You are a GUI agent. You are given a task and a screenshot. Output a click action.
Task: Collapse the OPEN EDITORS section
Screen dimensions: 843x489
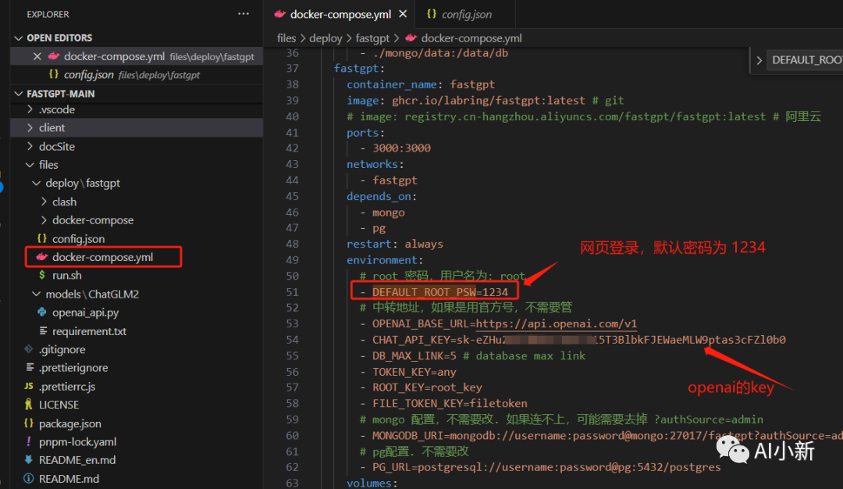coord(19,38)
